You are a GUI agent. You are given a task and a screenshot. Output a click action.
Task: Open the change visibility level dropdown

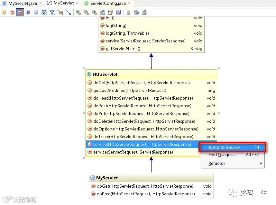click(x=44, y=12)
